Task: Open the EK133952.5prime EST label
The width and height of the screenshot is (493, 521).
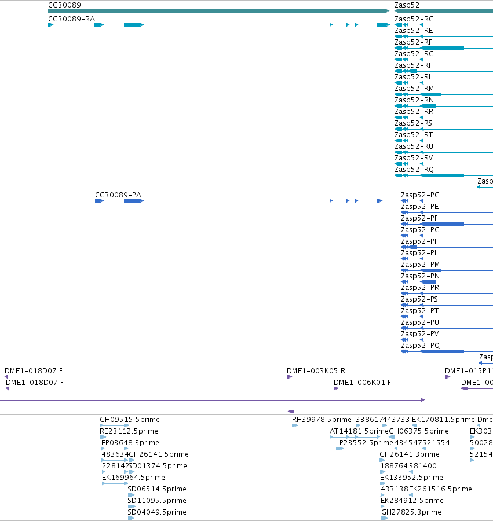Action: tap(411, 478)
